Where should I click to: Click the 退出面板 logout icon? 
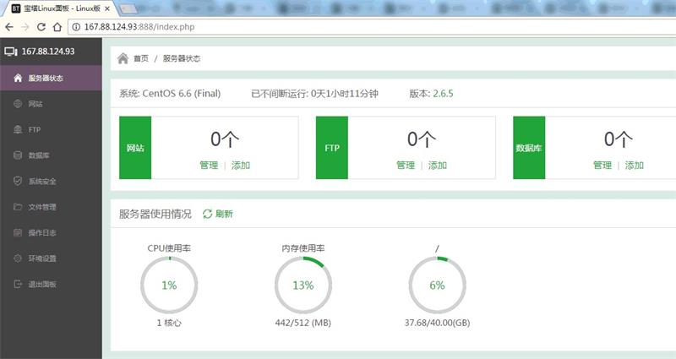pos(18,284)
